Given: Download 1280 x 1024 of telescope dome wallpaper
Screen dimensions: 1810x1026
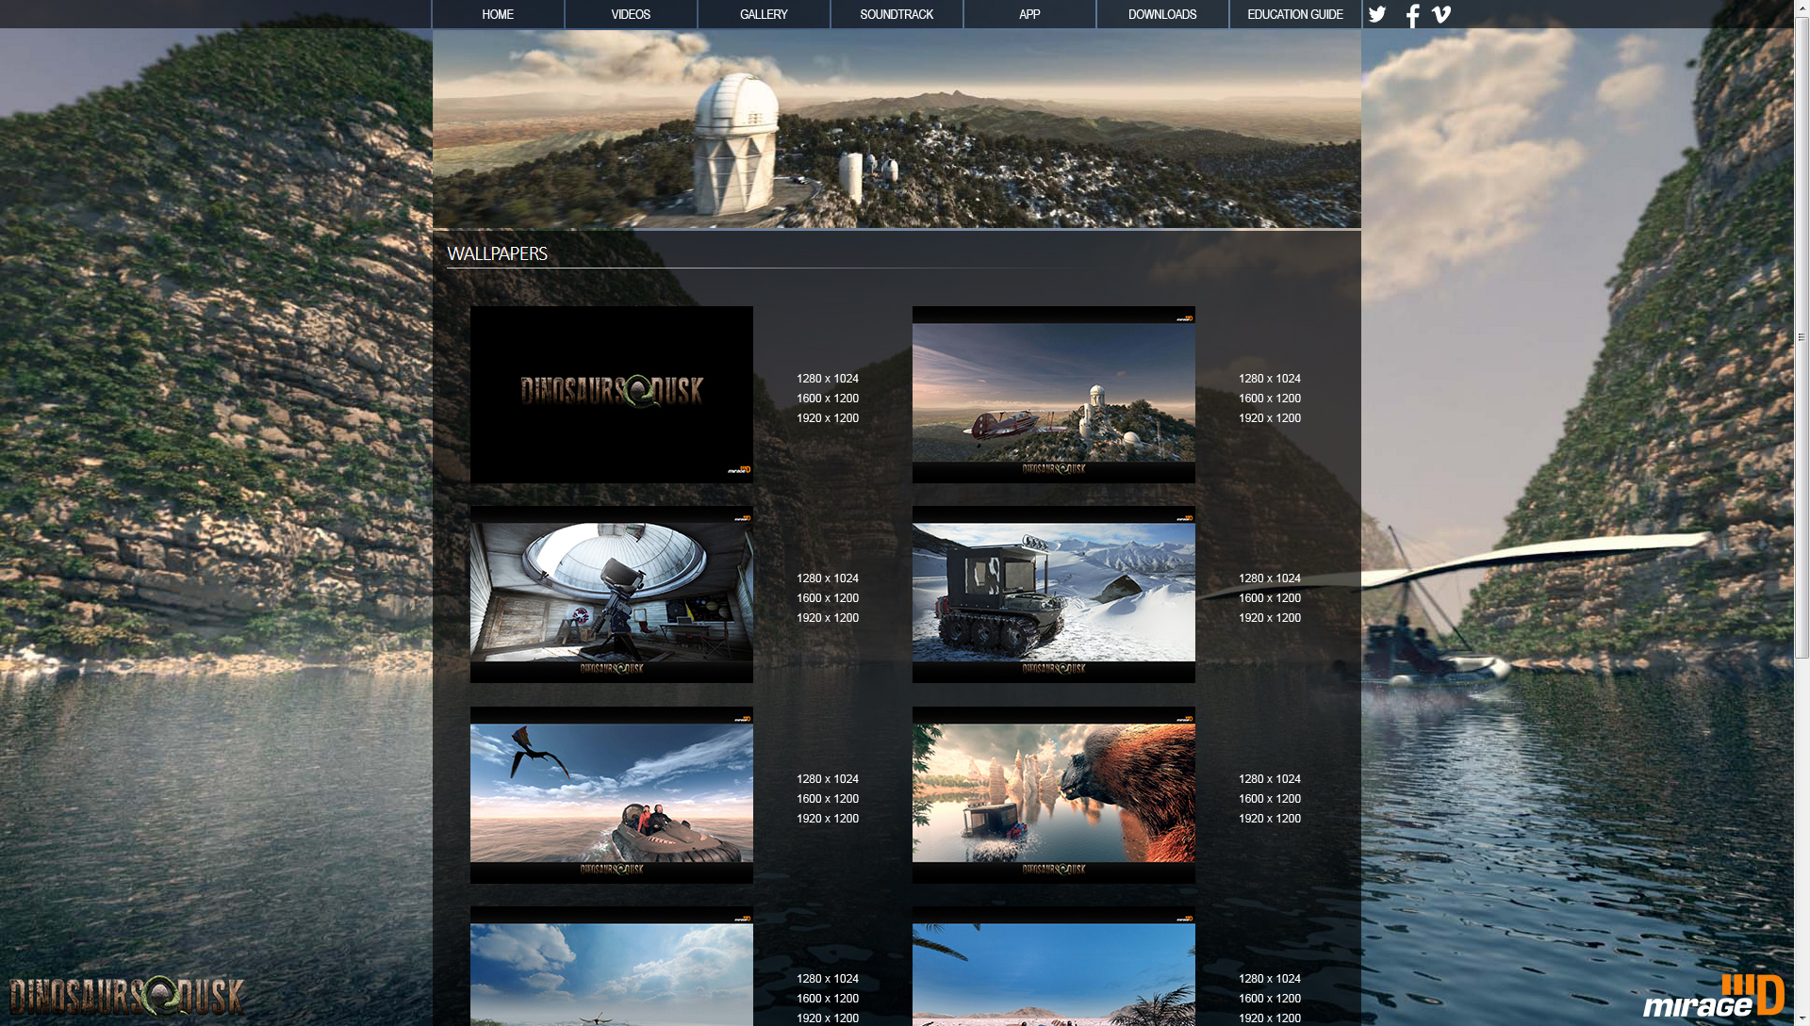Looking at the screenshot, I should click(828, 578).
